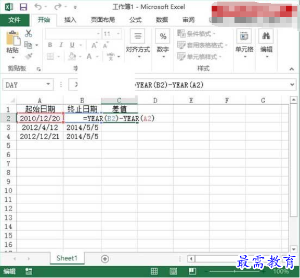300x278 pixels.
Task: Click cell containing 2012/4/12
Action: [x=40, y=128]
